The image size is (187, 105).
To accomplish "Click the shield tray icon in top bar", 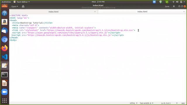I will click(x=161, y=2).
